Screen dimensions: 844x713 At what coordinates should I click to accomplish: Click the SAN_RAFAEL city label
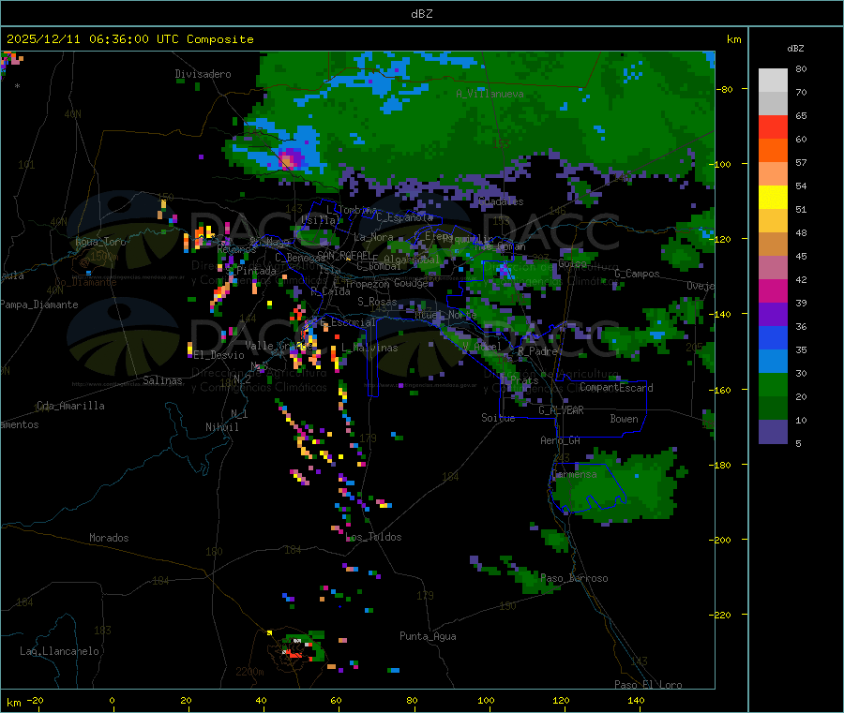pyautogui.click(x=344, y=255)
